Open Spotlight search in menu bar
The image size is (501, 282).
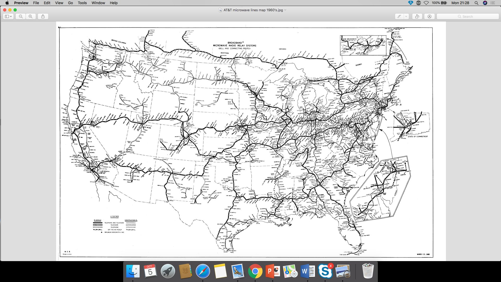(x=476, y=3)
